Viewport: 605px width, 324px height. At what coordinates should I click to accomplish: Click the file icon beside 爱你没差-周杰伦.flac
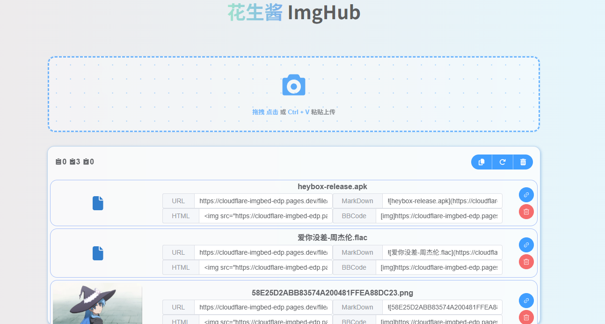click(x=98, y=253)
